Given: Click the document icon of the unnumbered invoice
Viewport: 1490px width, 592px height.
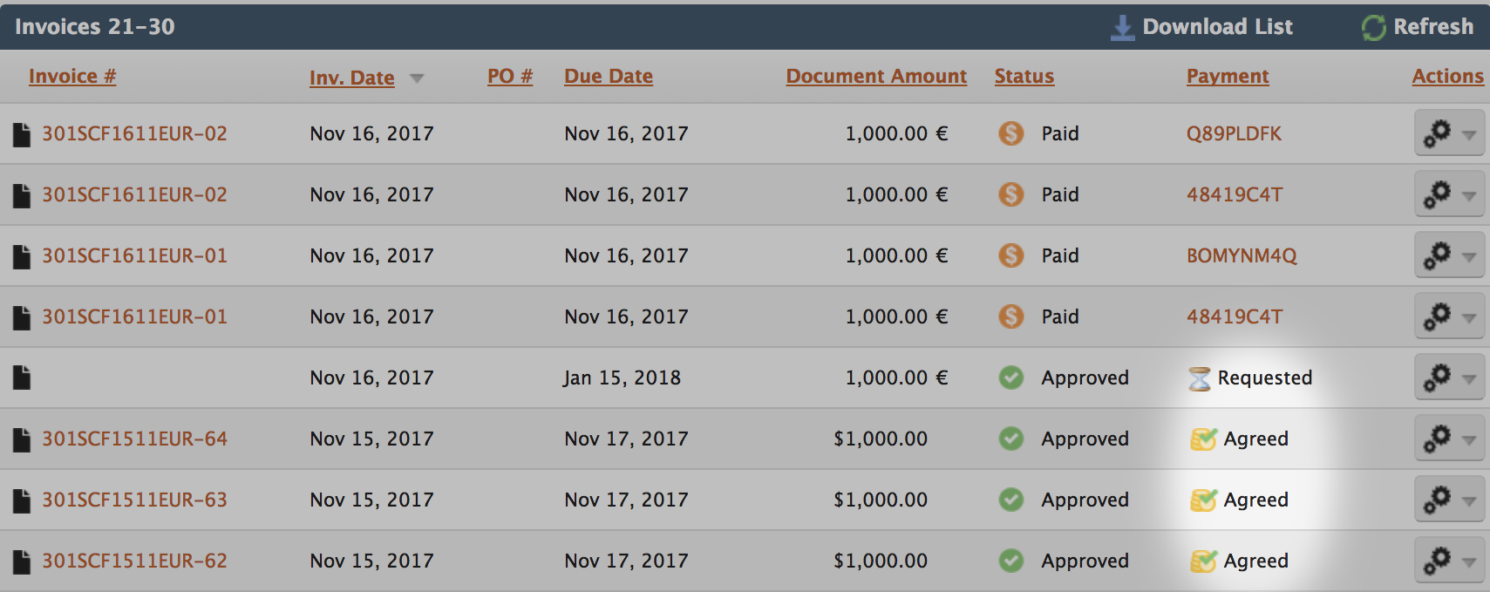Looking at the screenshot, I should [x=22, y=378].
